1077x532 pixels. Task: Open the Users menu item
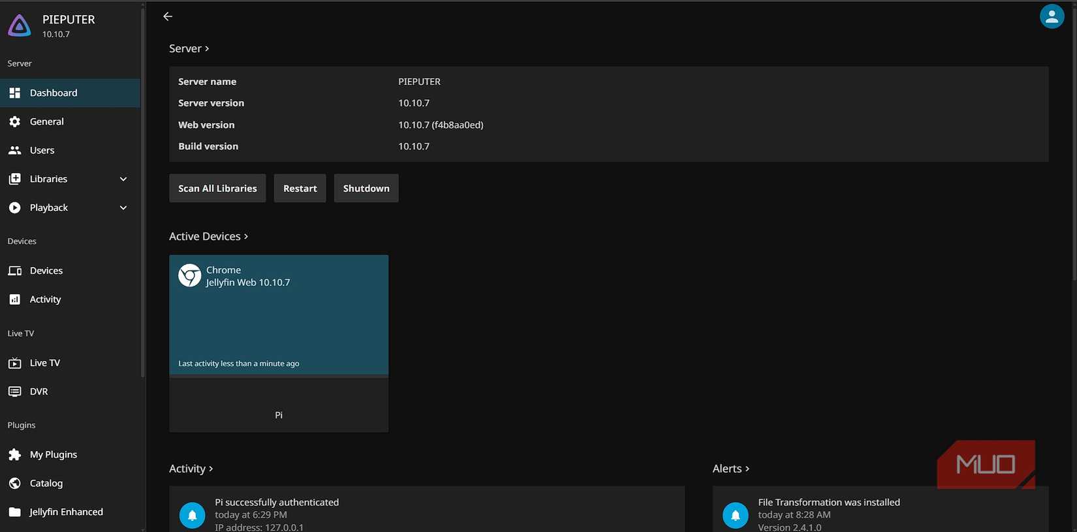coord(70,150)
